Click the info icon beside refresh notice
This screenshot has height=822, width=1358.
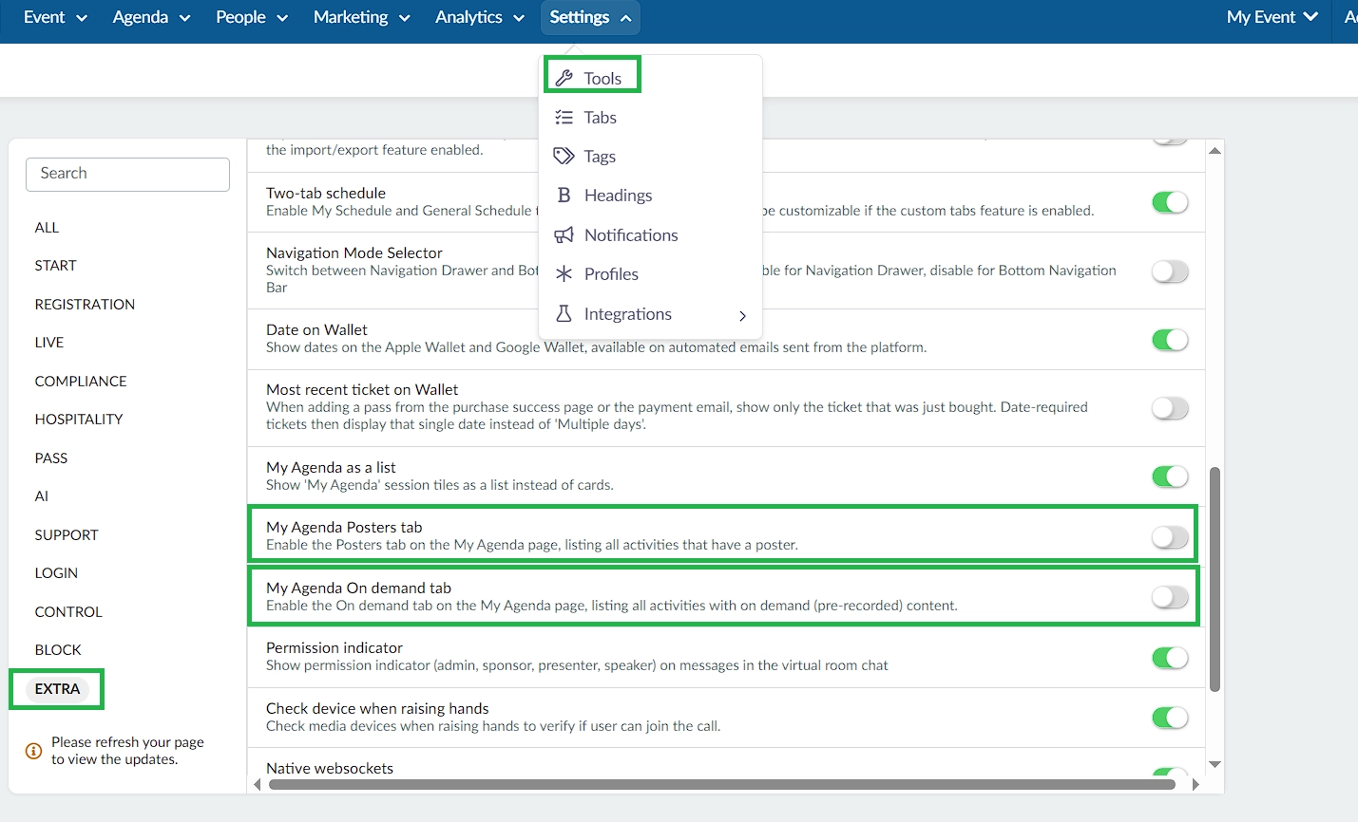33,751
